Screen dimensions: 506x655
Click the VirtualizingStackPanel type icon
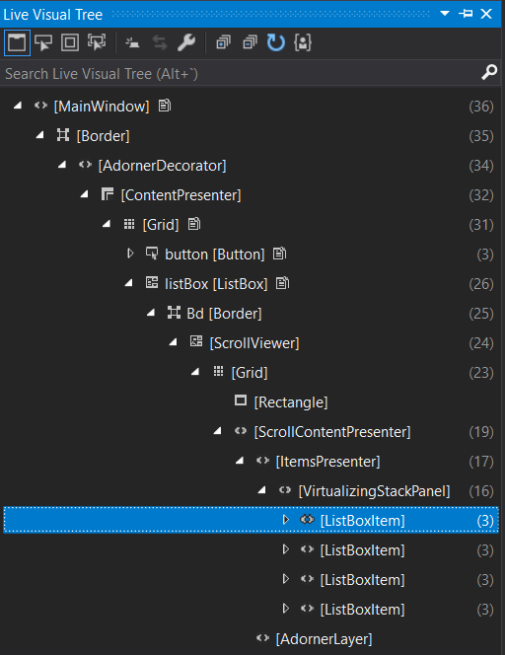285,490
